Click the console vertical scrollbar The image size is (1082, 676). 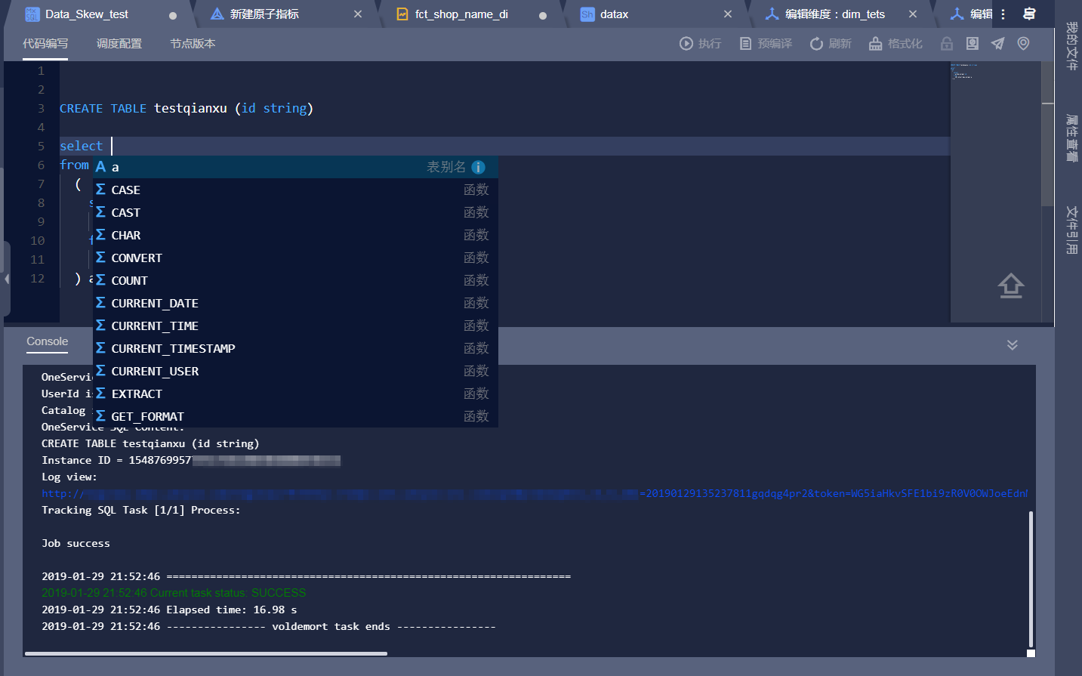(1031, 579)
